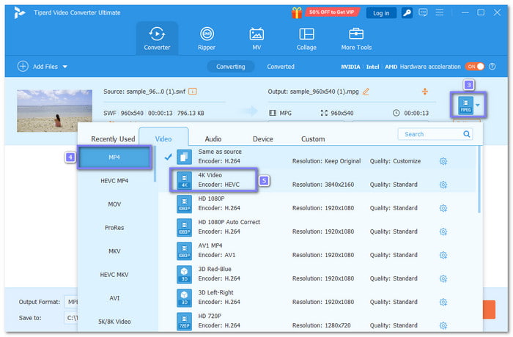Switch to the Audio tab
The height and width of the screenshot is (337, 513).
pos(213,138)
